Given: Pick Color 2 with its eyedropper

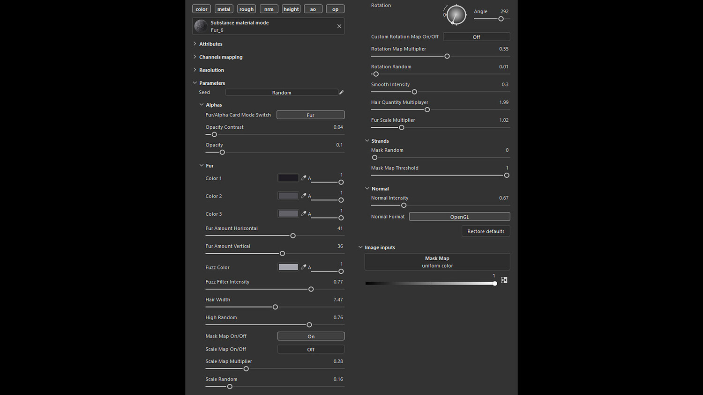Looking at the screenshot, I should [304, 196].
